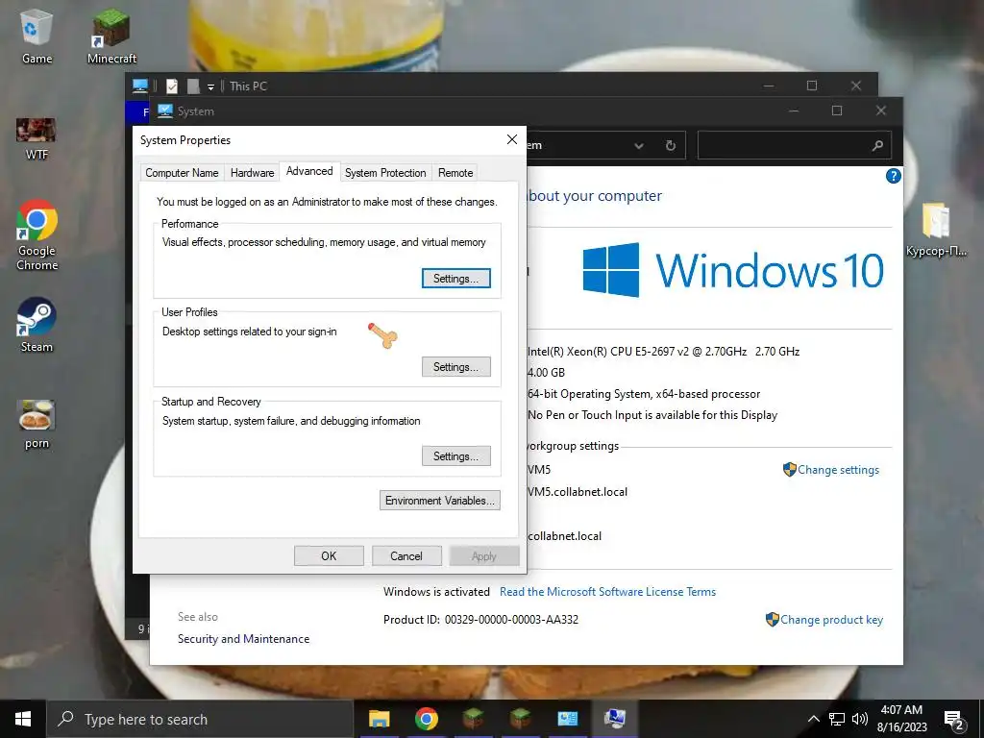Viewport: 984px width, 738px height.
Task: Open the network icon in system tray
Action: click(837, 719)
